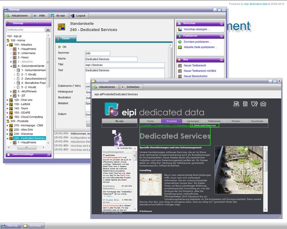
Task: Click the Neuer Textbereich mit Bild icon
Action: click(x=180, y=71)
